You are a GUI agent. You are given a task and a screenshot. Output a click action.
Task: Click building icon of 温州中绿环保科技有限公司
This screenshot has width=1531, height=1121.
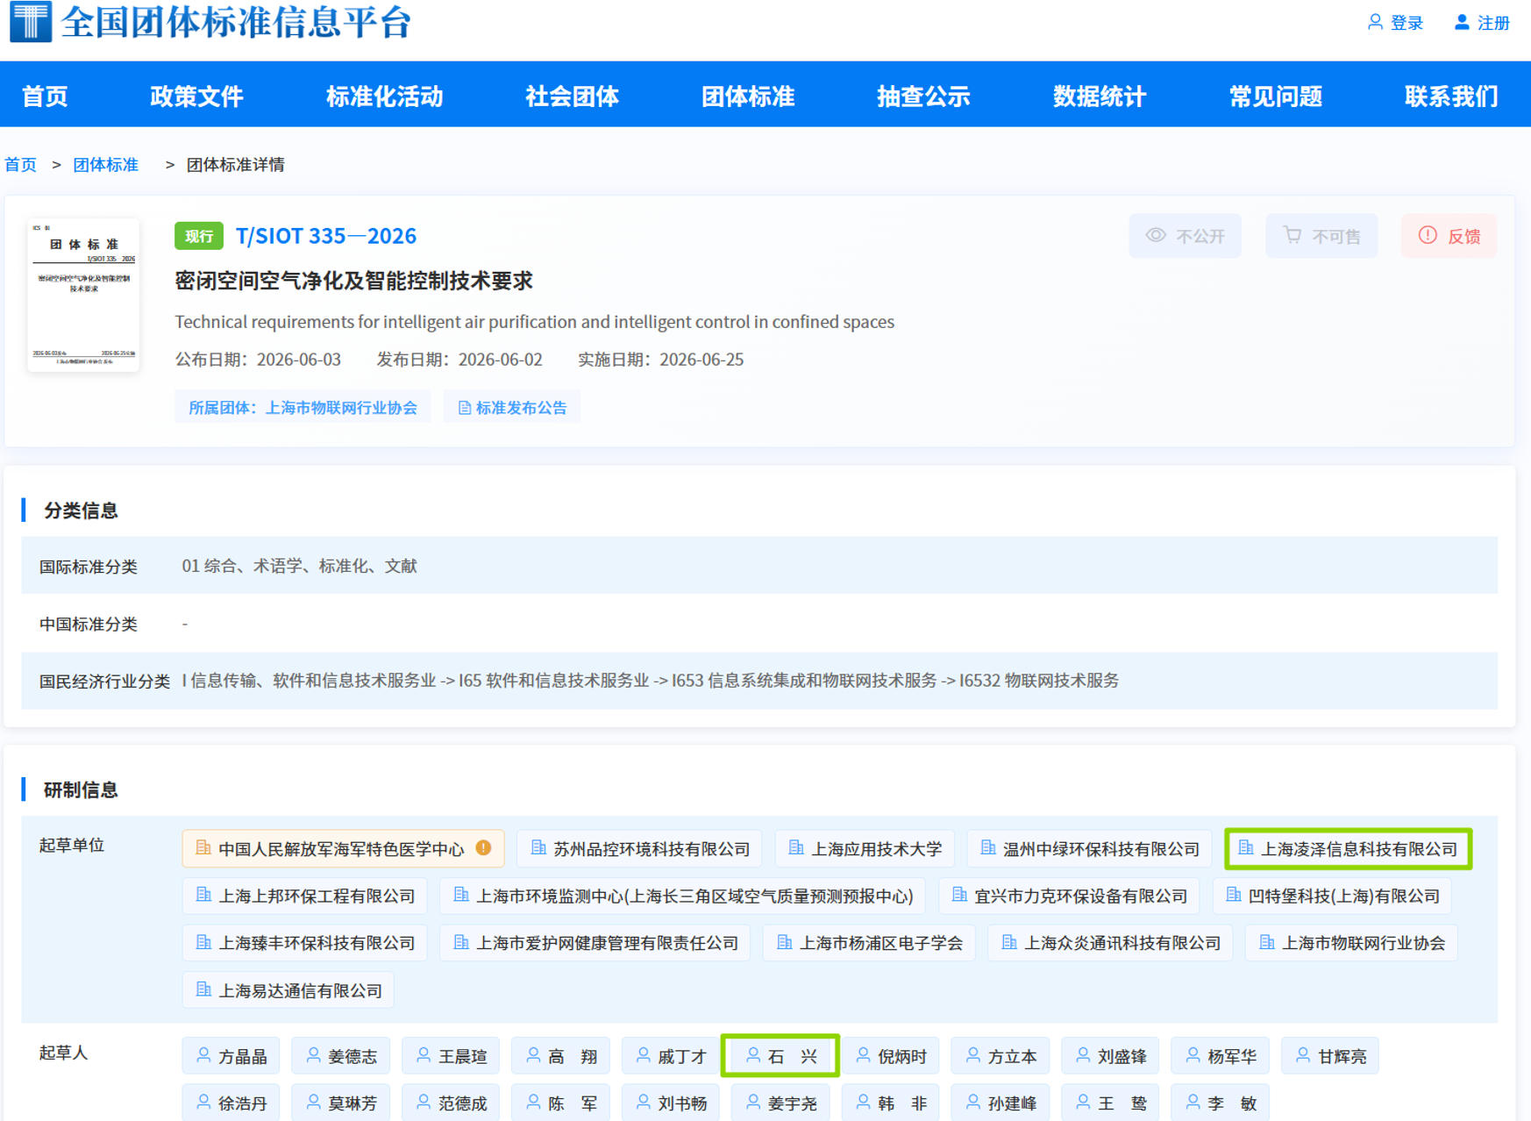point(987,848)
